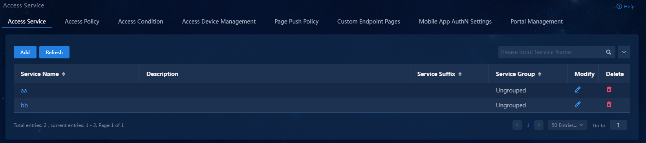The height and width of the screenshot is (143, 646).
Task: Switch to the Access Policy tab
Action: click(x=82, y=22)
